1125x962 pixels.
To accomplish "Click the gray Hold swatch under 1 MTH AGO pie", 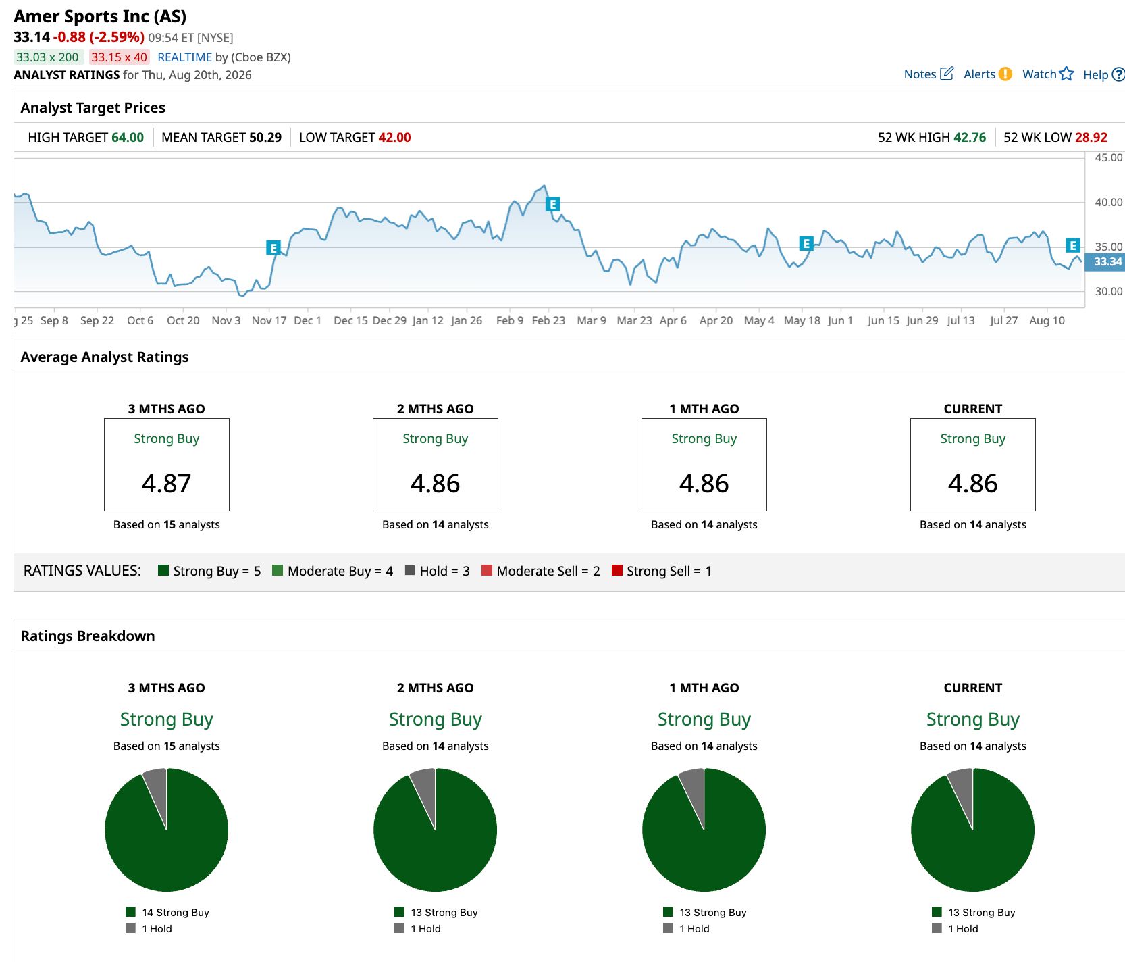I will [x=668, y=928].
